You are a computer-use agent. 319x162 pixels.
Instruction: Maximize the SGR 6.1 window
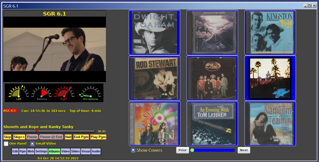point(310,6)
